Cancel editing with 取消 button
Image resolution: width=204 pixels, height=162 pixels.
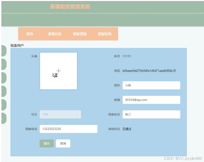click(x=63, y=144)
